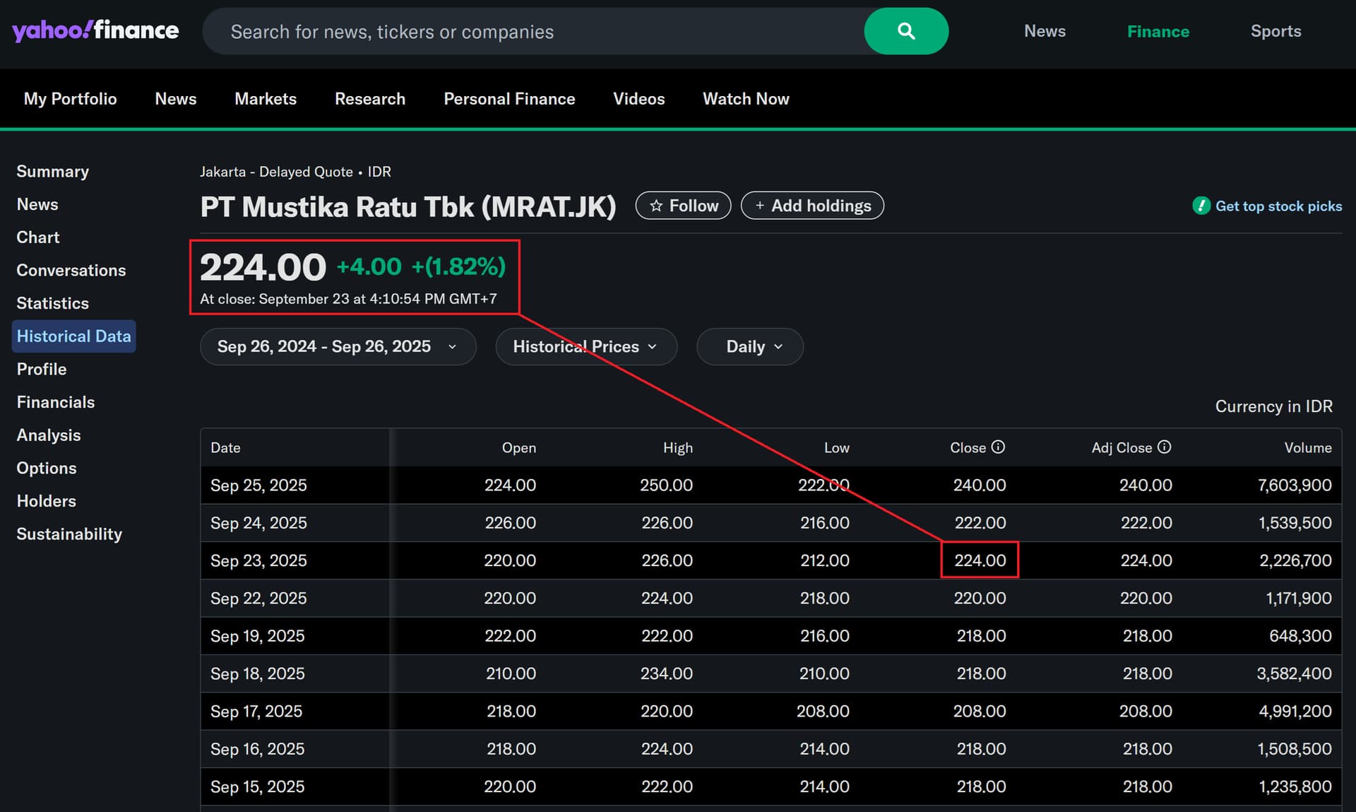1356x812 pixels.
Task: Open the Markets menu
Action: click(x=265, y=99)
